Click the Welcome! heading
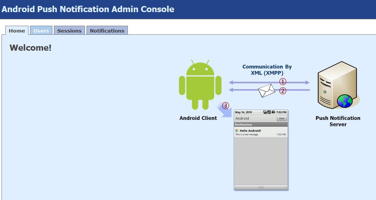Image resolution: width=376 pixels, height=200 pixels. click(30, 48)
